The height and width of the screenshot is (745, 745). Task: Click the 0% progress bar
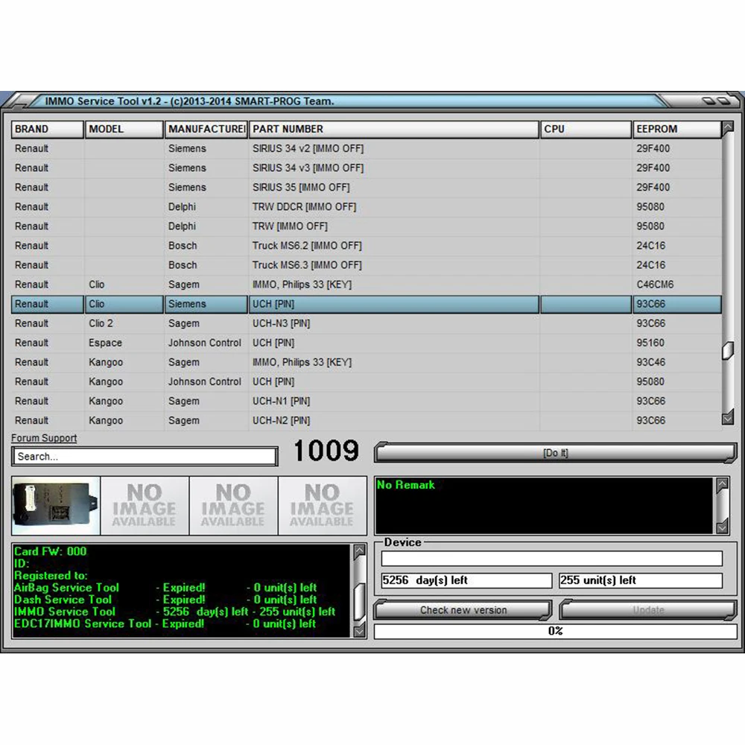tap(556, 631)
